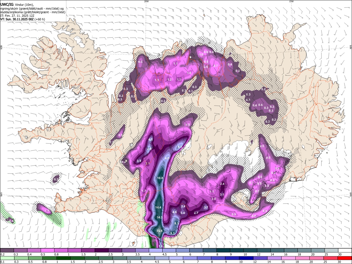Pick the 0.2 mauve swatch in upper legend row

click(7, 251)
